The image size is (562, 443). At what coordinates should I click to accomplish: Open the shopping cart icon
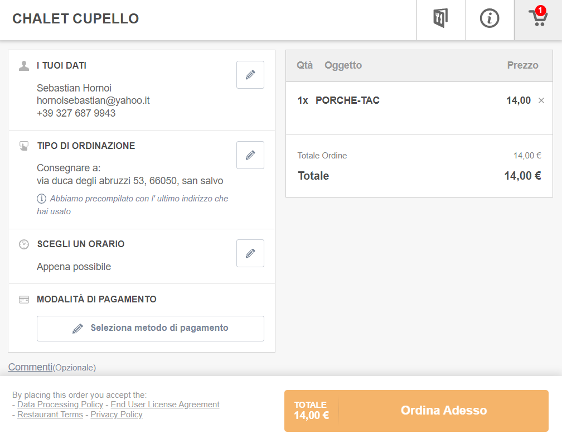pyautogui.click(x=538, y=18)
